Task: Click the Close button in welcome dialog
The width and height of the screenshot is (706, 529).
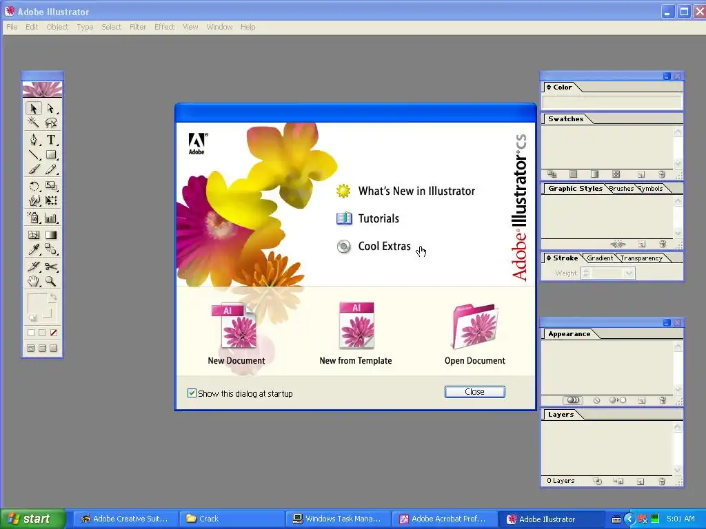Action: tap(474, 392)
